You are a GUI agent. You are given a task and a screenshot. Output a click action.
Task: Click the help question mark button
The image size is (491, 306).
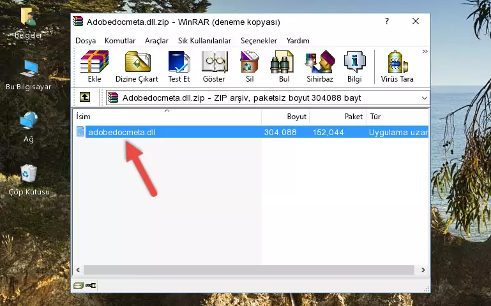pyautogui.click(x=387, y=21)
